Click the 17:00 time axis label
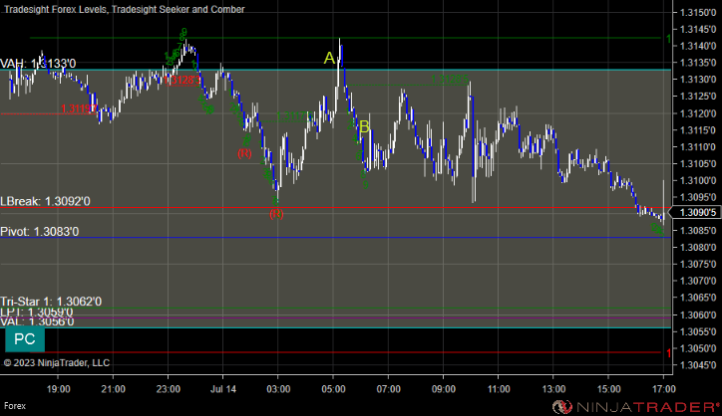The image size is (722, 416). 663,389
